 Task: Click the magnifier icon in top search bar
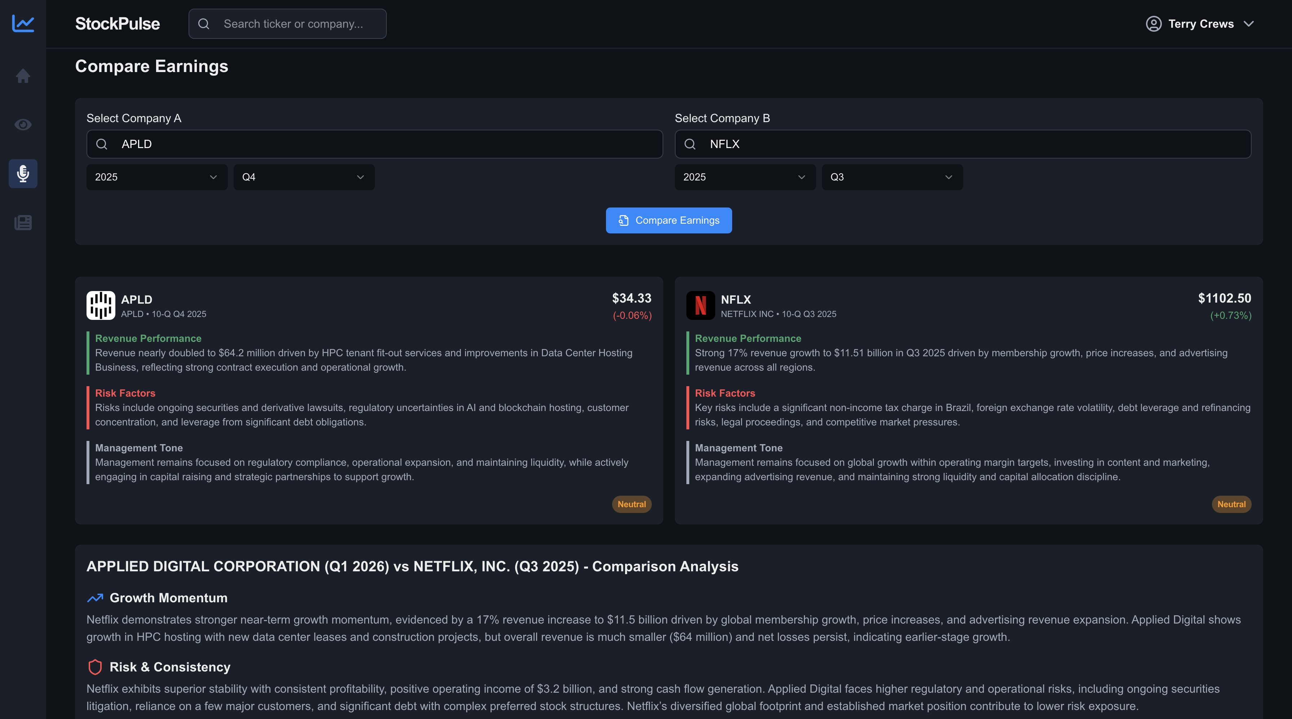point(204,23)
